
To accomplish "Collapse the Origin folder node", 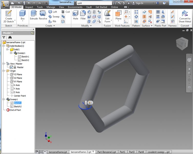I will coord(3,71).
